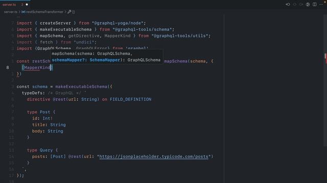The height and width of the screenshot is (183, 327).
Task: Place cursor in [MapperKind] on line 8
Action: tap(37, 68)
